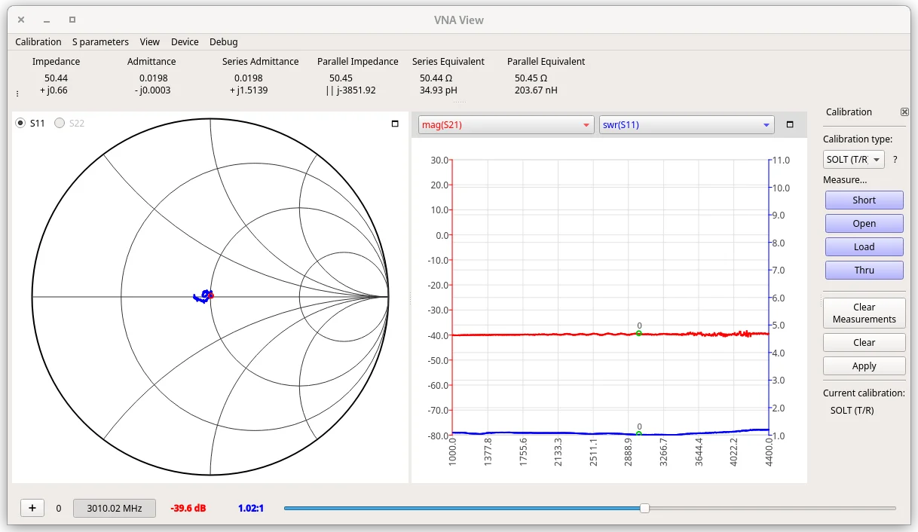Open the Device menu
Image resolution: width=918 pixels, height=532 pixels.
point(185,42)
